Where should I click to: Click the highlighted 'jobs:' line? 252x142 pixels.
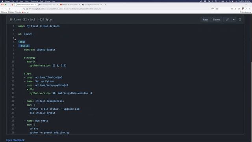coord(22,42)
